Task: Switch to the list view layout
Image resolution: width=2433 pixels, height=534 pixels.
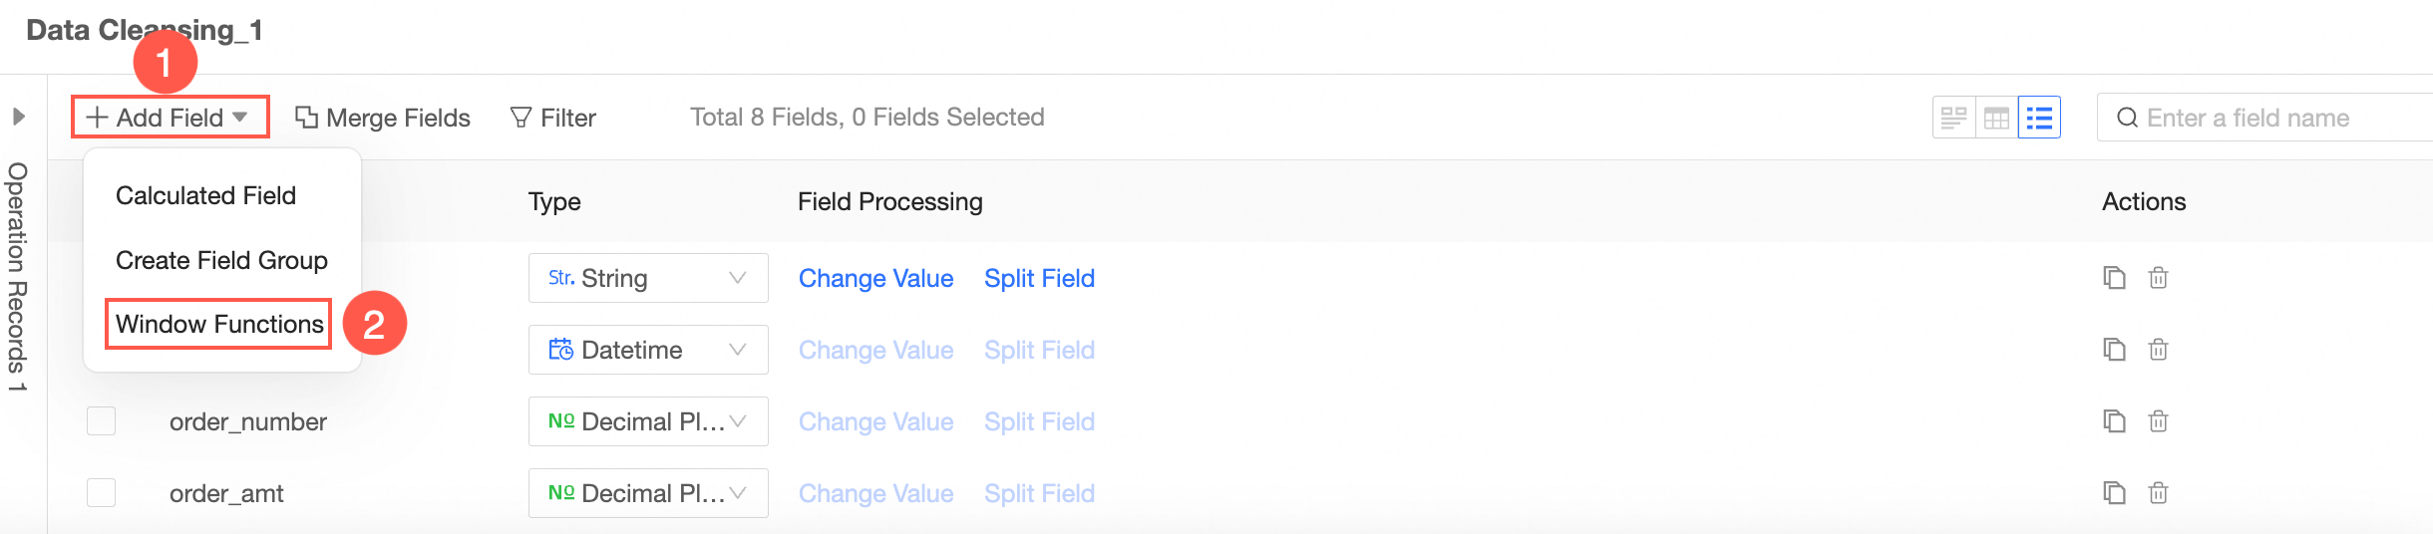Action: click(x=2039, y=118)
